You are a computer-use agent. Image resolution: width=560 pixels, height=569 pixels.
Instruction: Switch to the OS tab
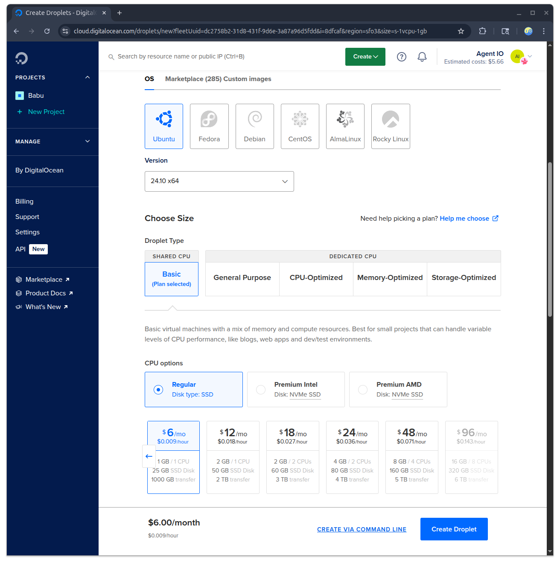pyautogui.click(x=149, y=79)
